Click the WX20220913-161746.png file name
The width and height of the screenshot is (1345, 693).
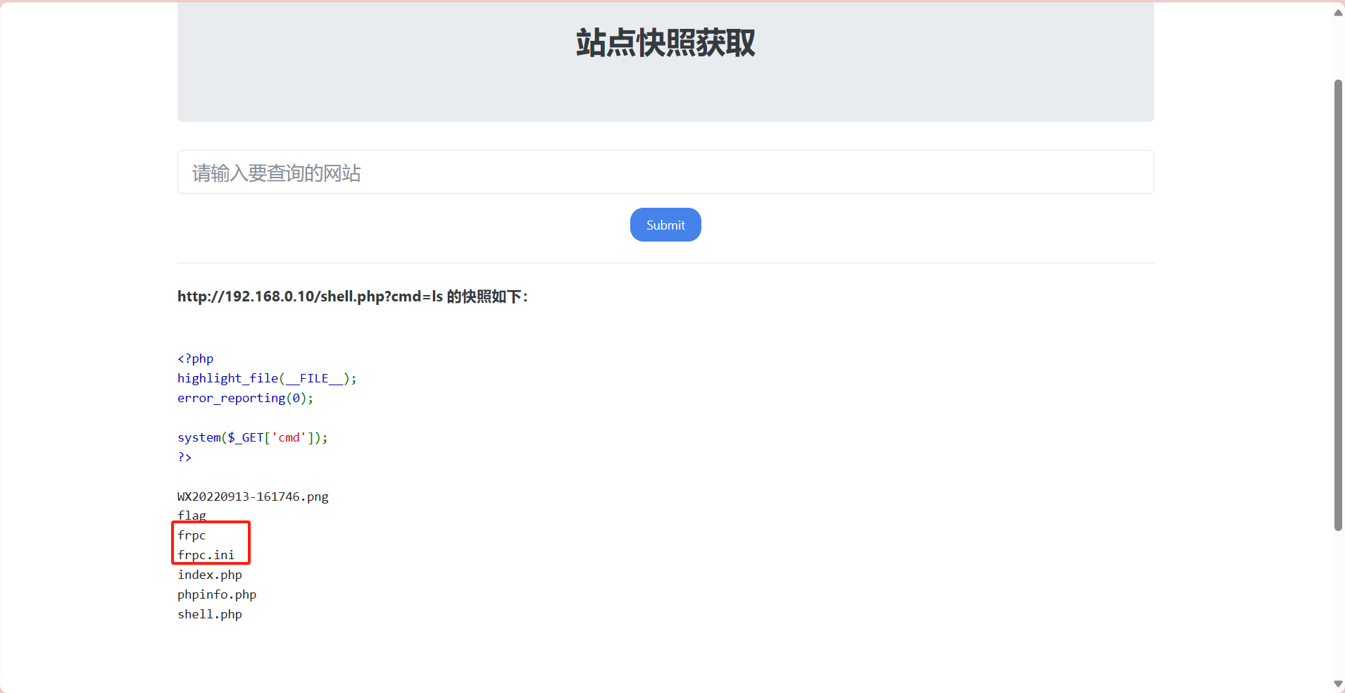tap(253, 497)
